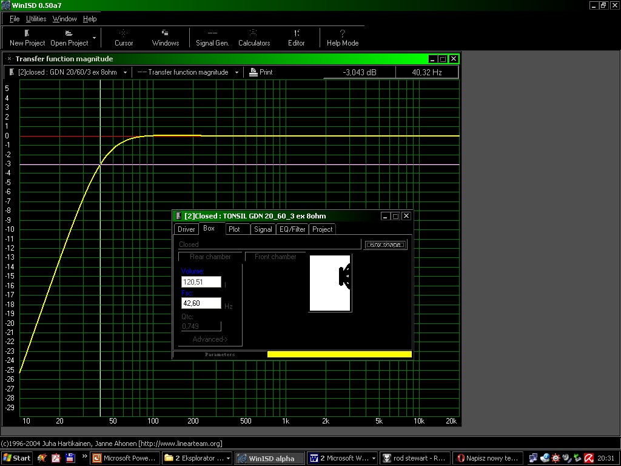Image resolution: width=621 pixels, height=466 pixels.
Task: Enable Help Mode from the toolbar
Action: (x=343, y=38)
